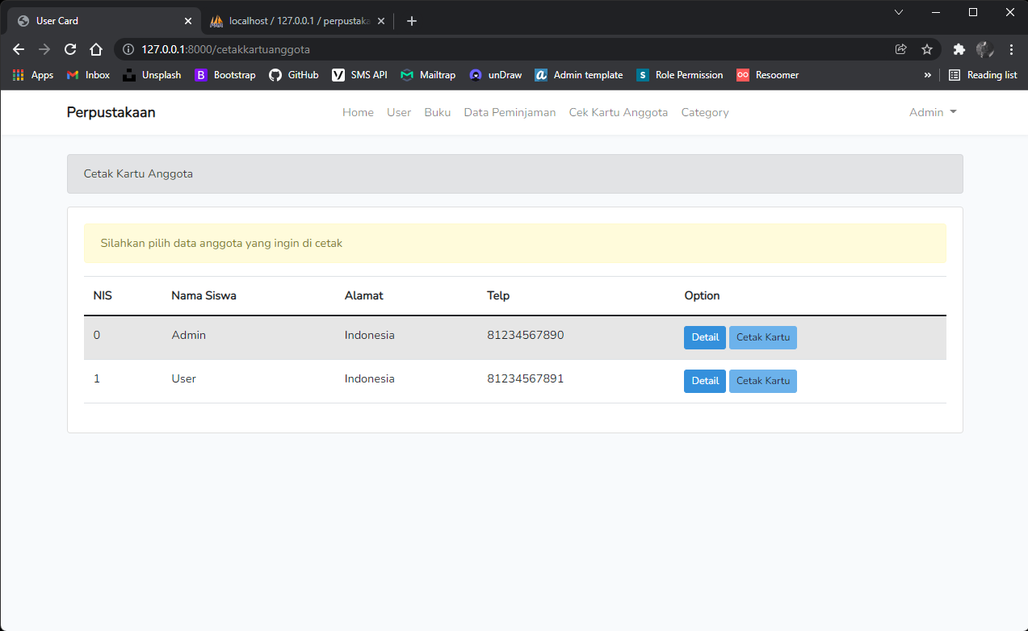Image resolution: width=1028 pixels, height=631 pixels.
Task: Open the SMS API bookmark
Action: pos(359,75)
